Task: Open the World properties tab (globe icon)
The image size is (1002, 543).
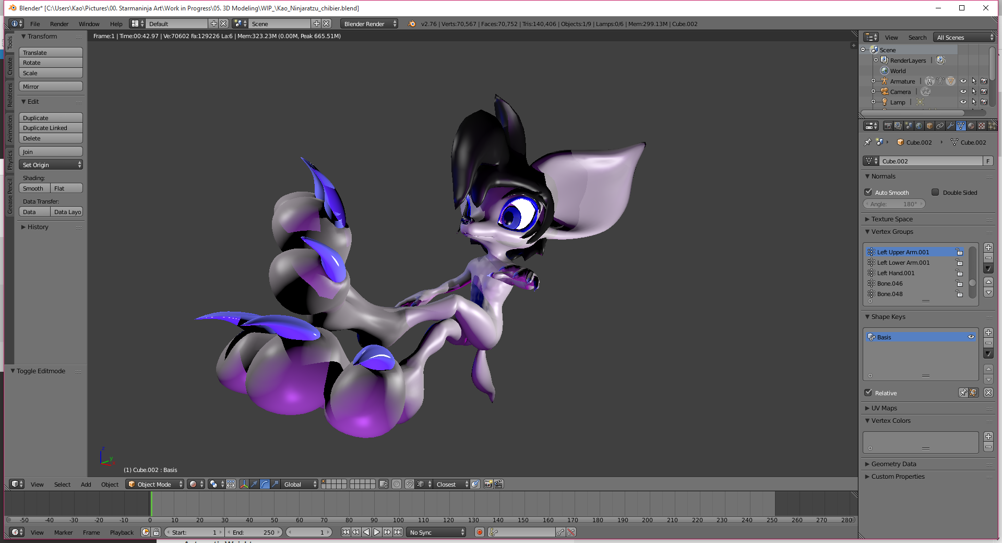Action: pos(919,126)
